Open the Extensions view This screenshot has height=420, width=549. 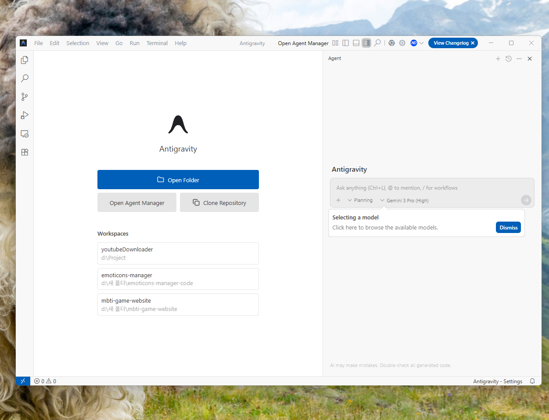click(25, 152)
